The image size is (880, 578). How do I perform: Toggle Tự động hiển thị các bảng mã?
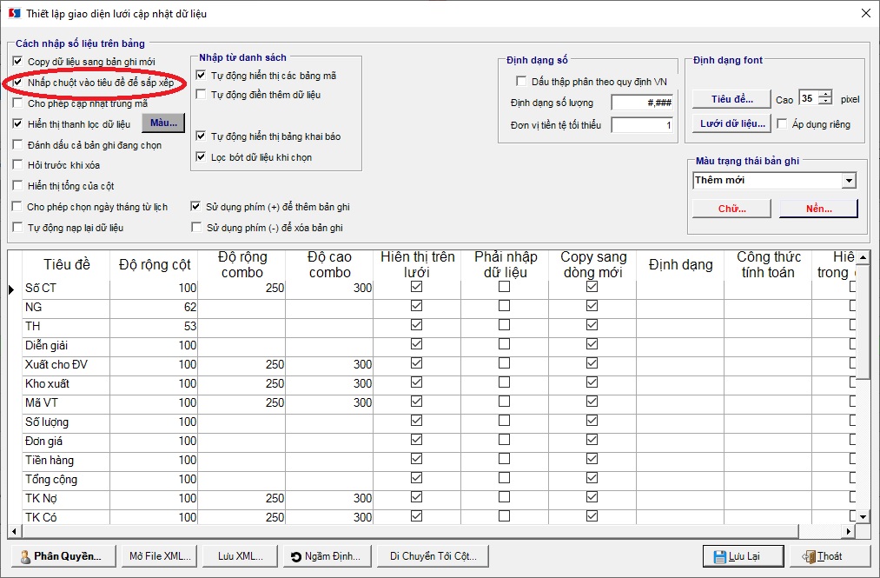tap(201, 75)
